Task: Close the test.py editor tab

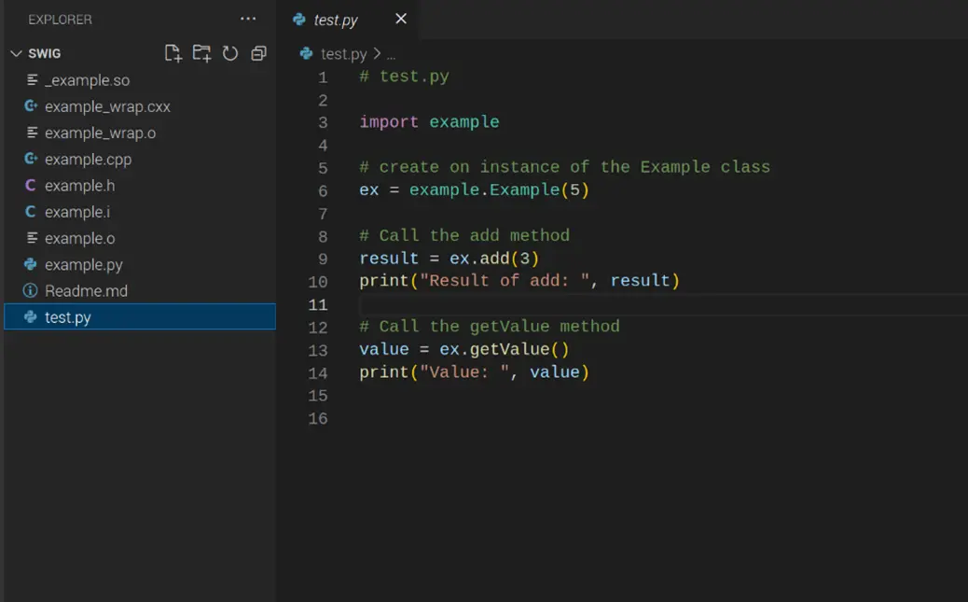Action: tap(401, 20)
